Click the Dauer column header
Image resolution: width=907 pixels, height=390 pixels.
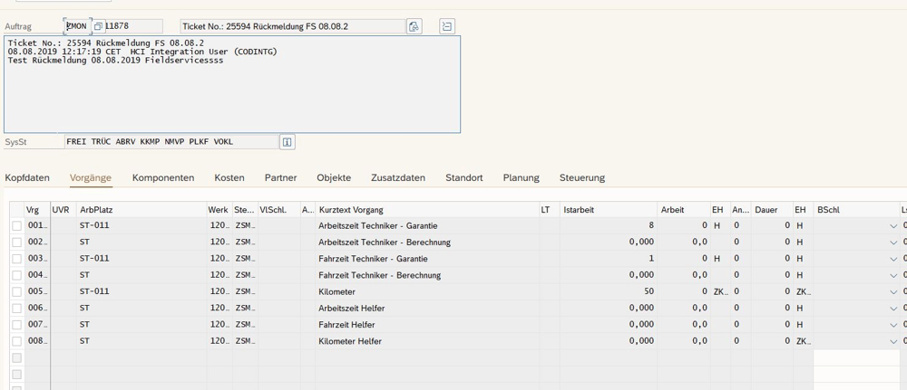coord(772,210)
